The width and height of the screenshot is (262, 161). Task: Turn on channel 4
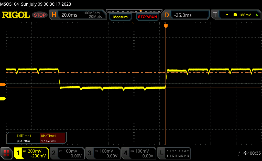(x=138, y=153)
